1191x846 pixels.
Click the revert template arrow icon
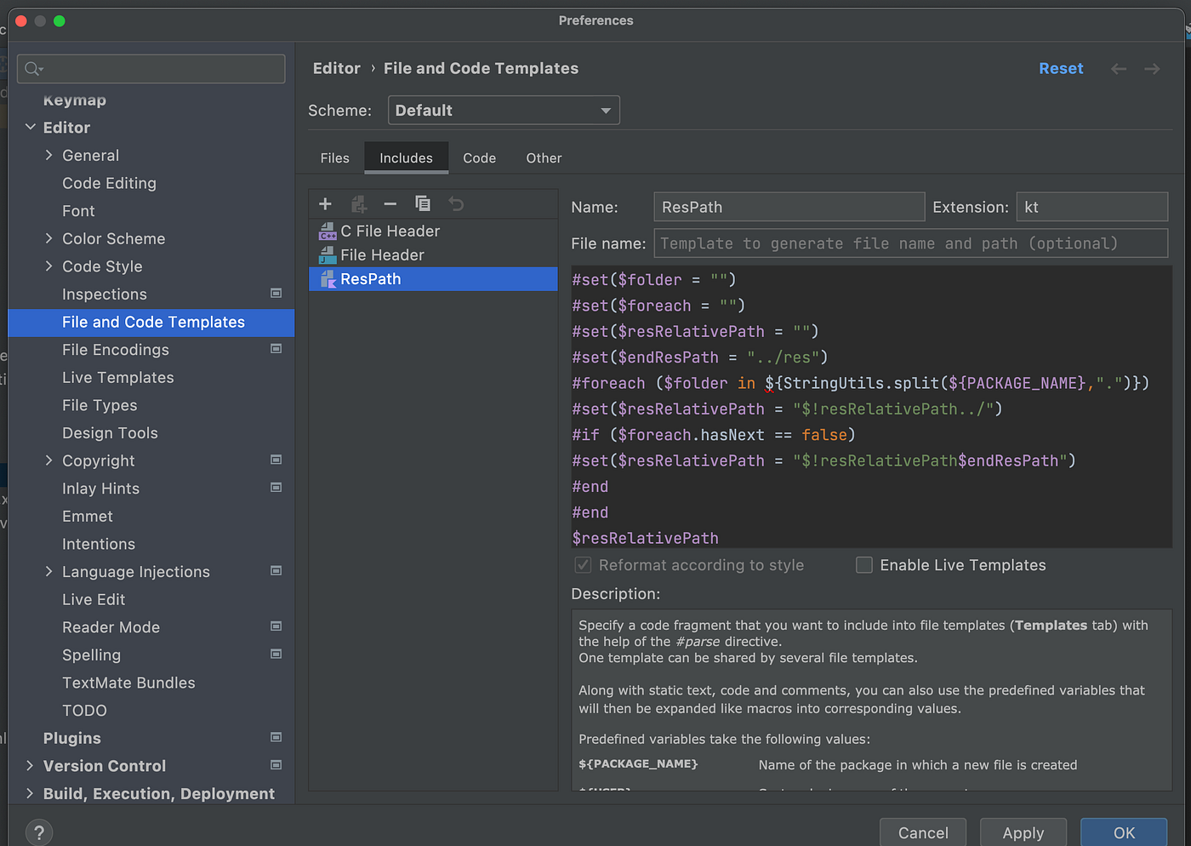click(x=456, y=203)
